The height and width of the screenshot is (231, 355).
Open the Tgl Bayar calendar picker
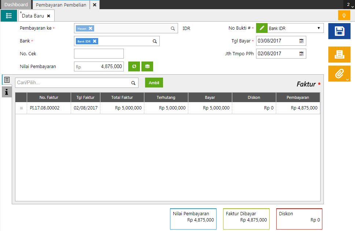[x=301, y=41]
